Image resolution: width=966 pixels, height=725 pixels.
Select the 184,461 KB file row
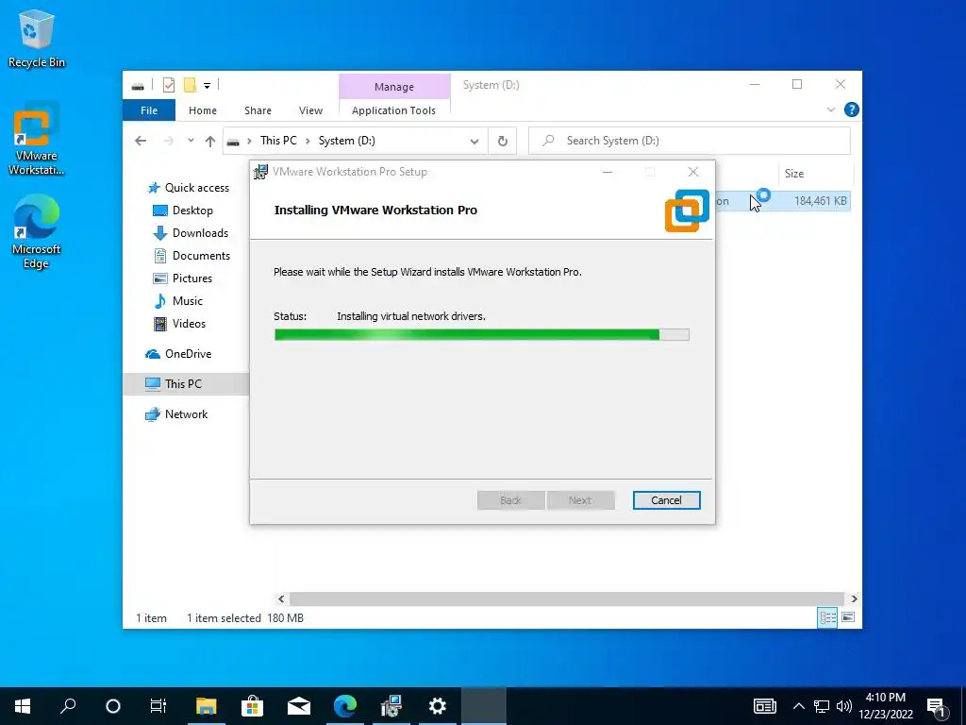click(x=782, y=201)
